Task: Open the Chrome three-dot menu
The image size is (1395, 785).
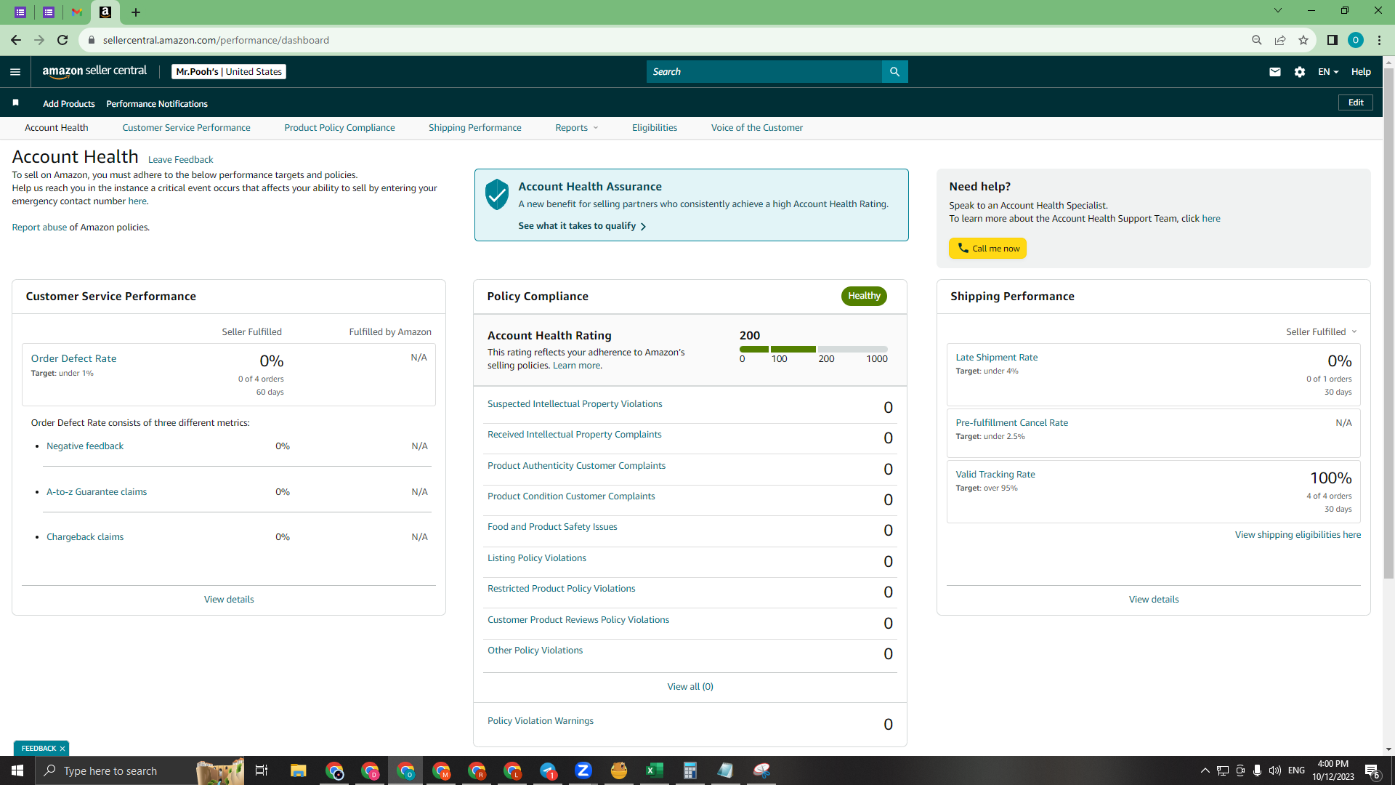Action: [1379, 40]
